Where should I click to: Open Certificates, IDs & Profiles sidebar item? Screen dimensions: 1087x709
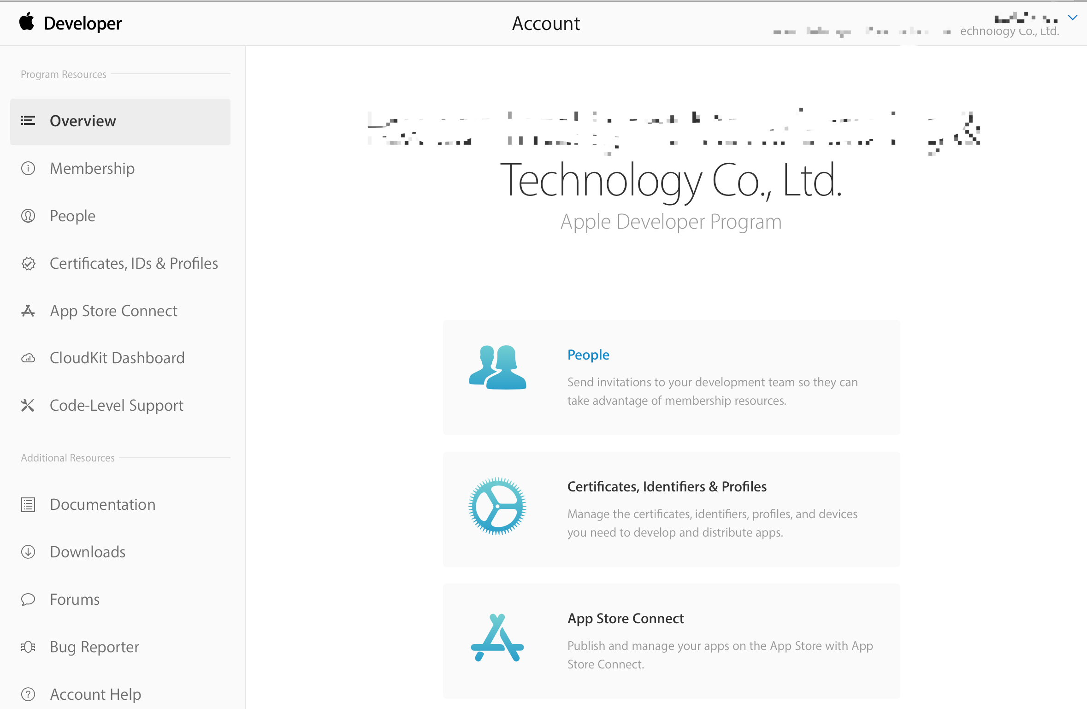(134, 263)
